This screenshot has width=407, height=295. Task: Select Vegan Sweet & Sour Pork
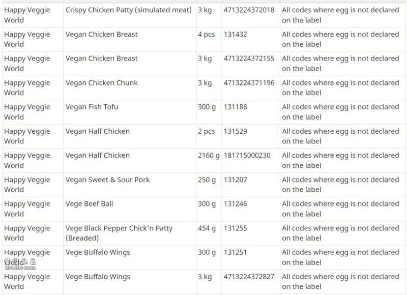[x=107, y=180]
